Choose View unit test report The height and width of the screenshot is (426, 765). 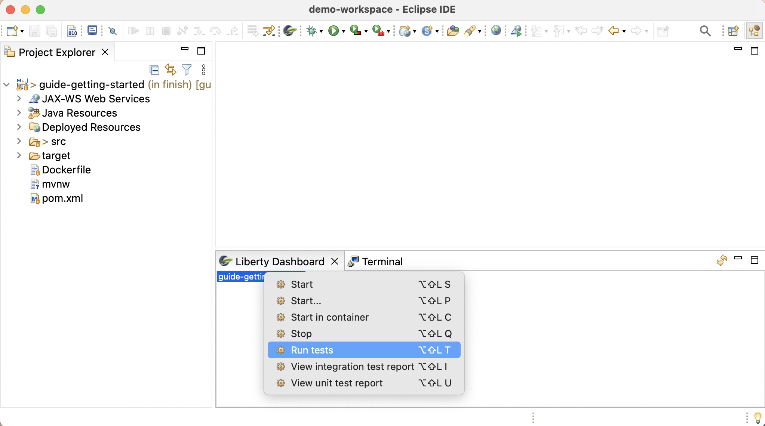pos(364,383)
